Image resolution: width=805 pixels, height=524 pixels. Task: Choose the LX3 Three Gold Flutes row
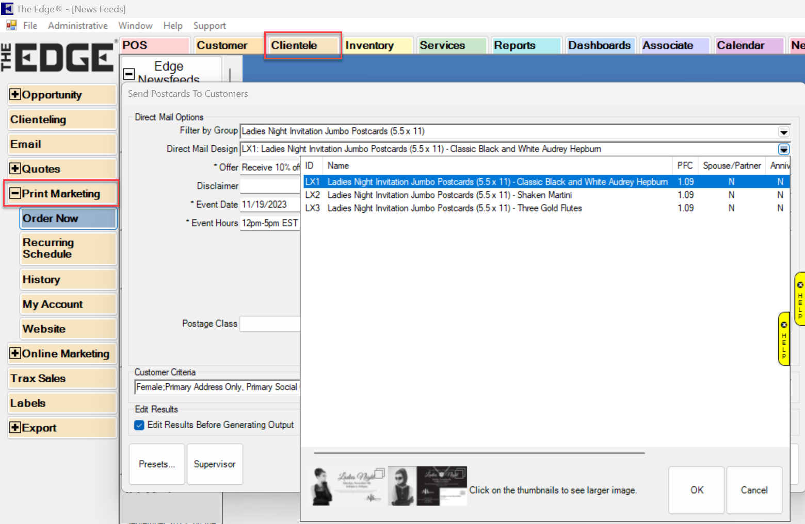click(x=454, y=208)
